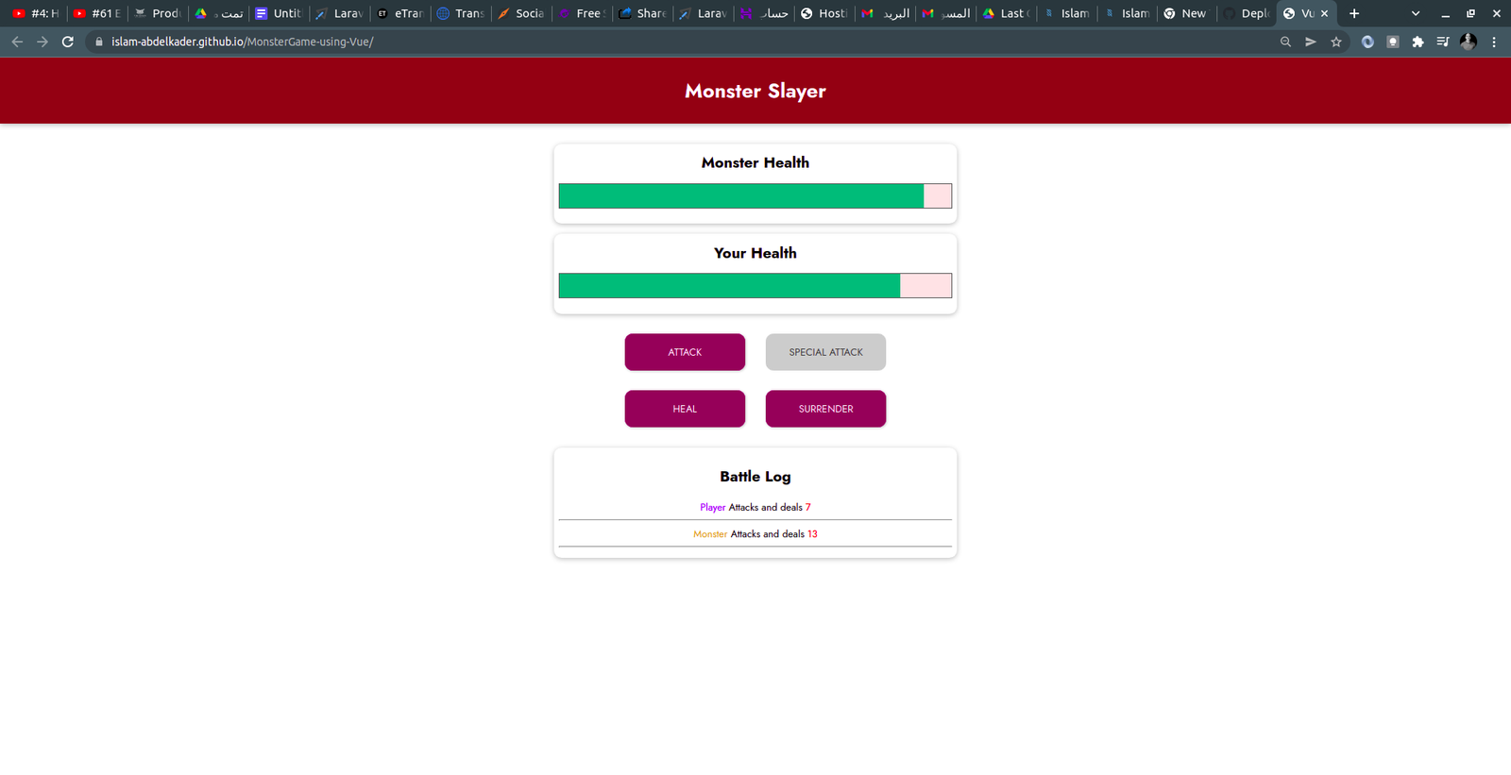The image size is (1511, 775).
Task: Bookmark this page with the star icon
Action: coord(1336,42)
